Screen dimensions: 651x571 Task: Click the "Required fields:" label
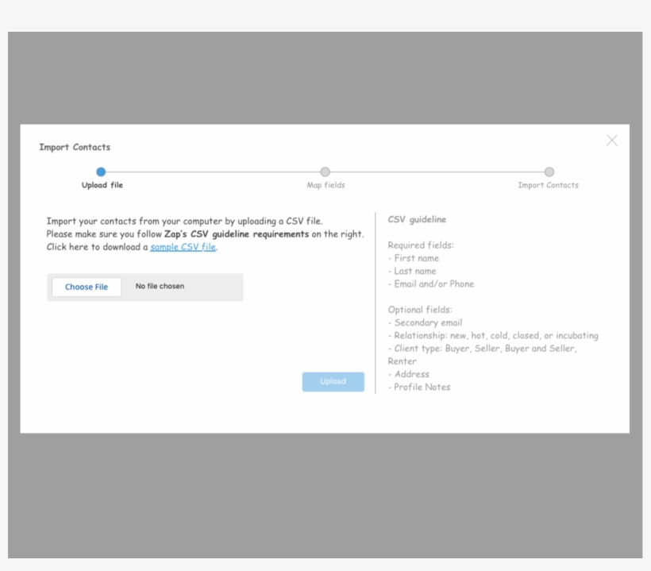(x=421, y=245)
